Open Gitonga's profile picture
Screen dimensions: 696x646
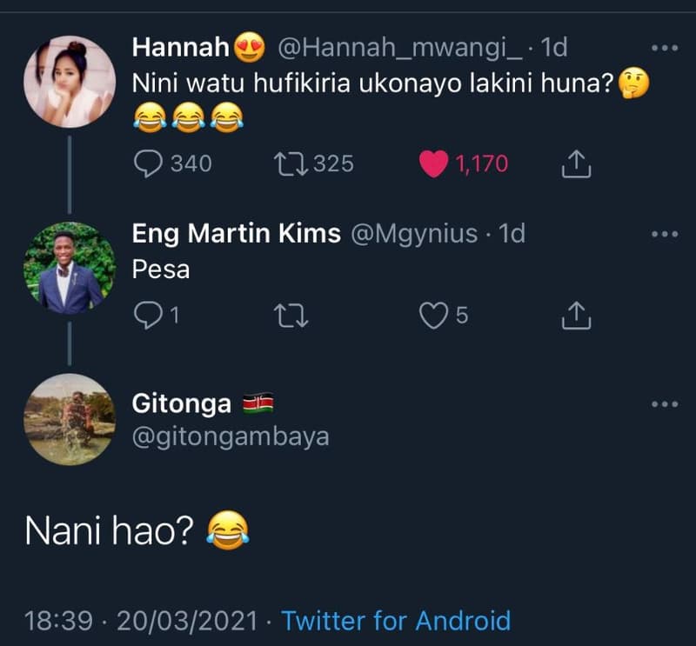tap(70, 419)
